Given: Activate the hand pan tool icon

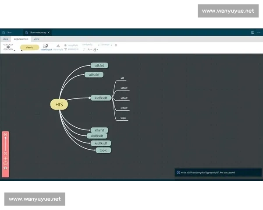Looking at the screenshot, I should pyautogui.click(x=5, y=158).
